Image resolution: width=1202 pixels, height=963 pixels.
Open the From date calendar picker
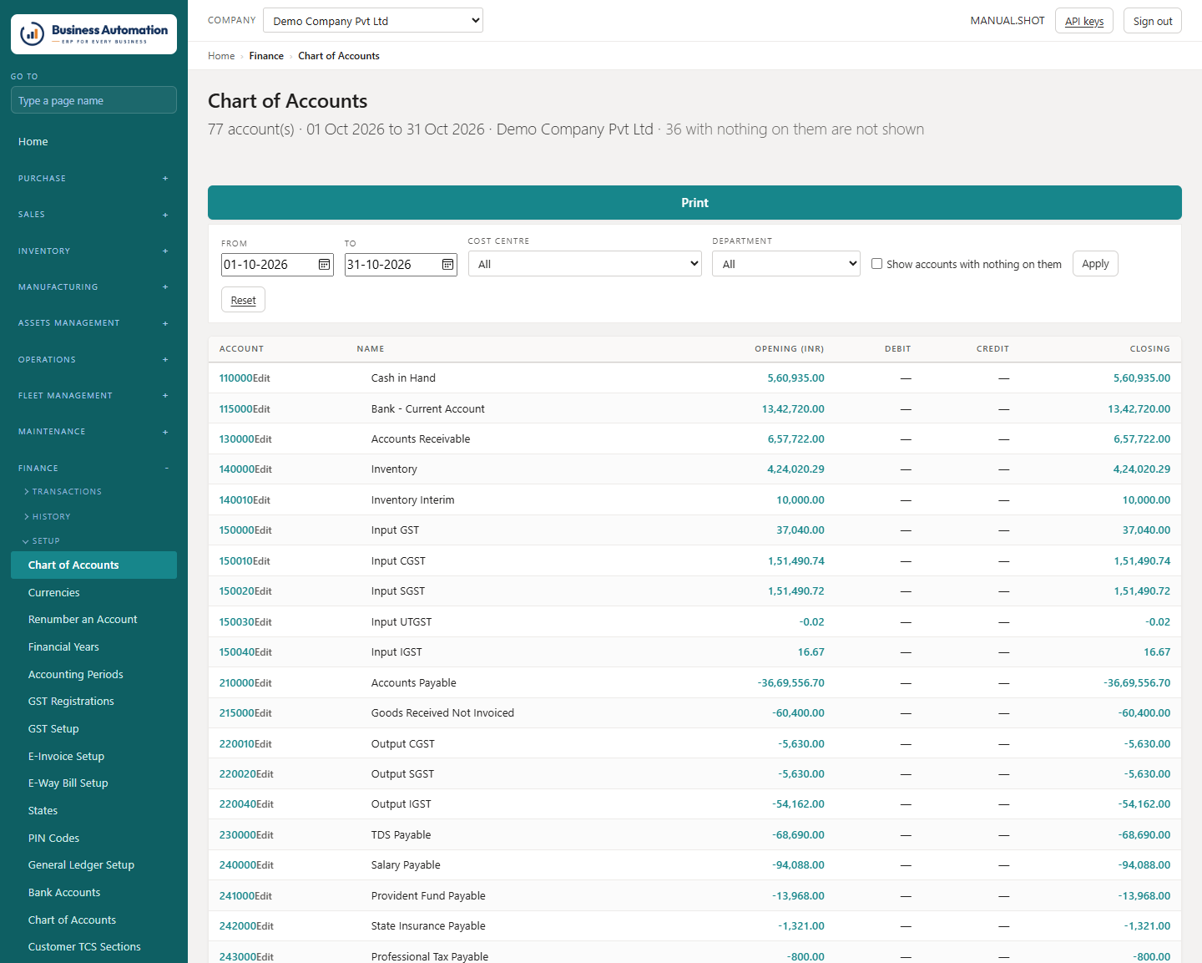point(324,265)
